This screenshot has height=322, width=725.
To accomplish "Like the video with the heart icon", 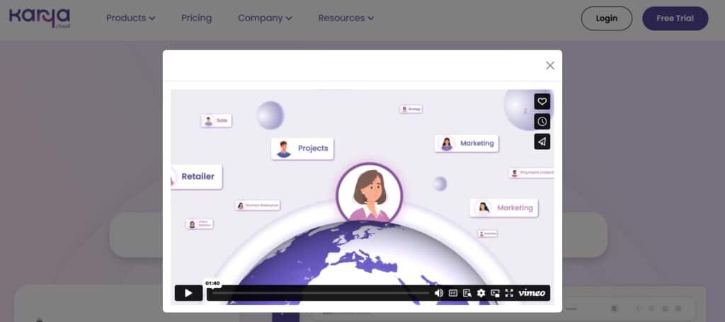I will [542, 102].
